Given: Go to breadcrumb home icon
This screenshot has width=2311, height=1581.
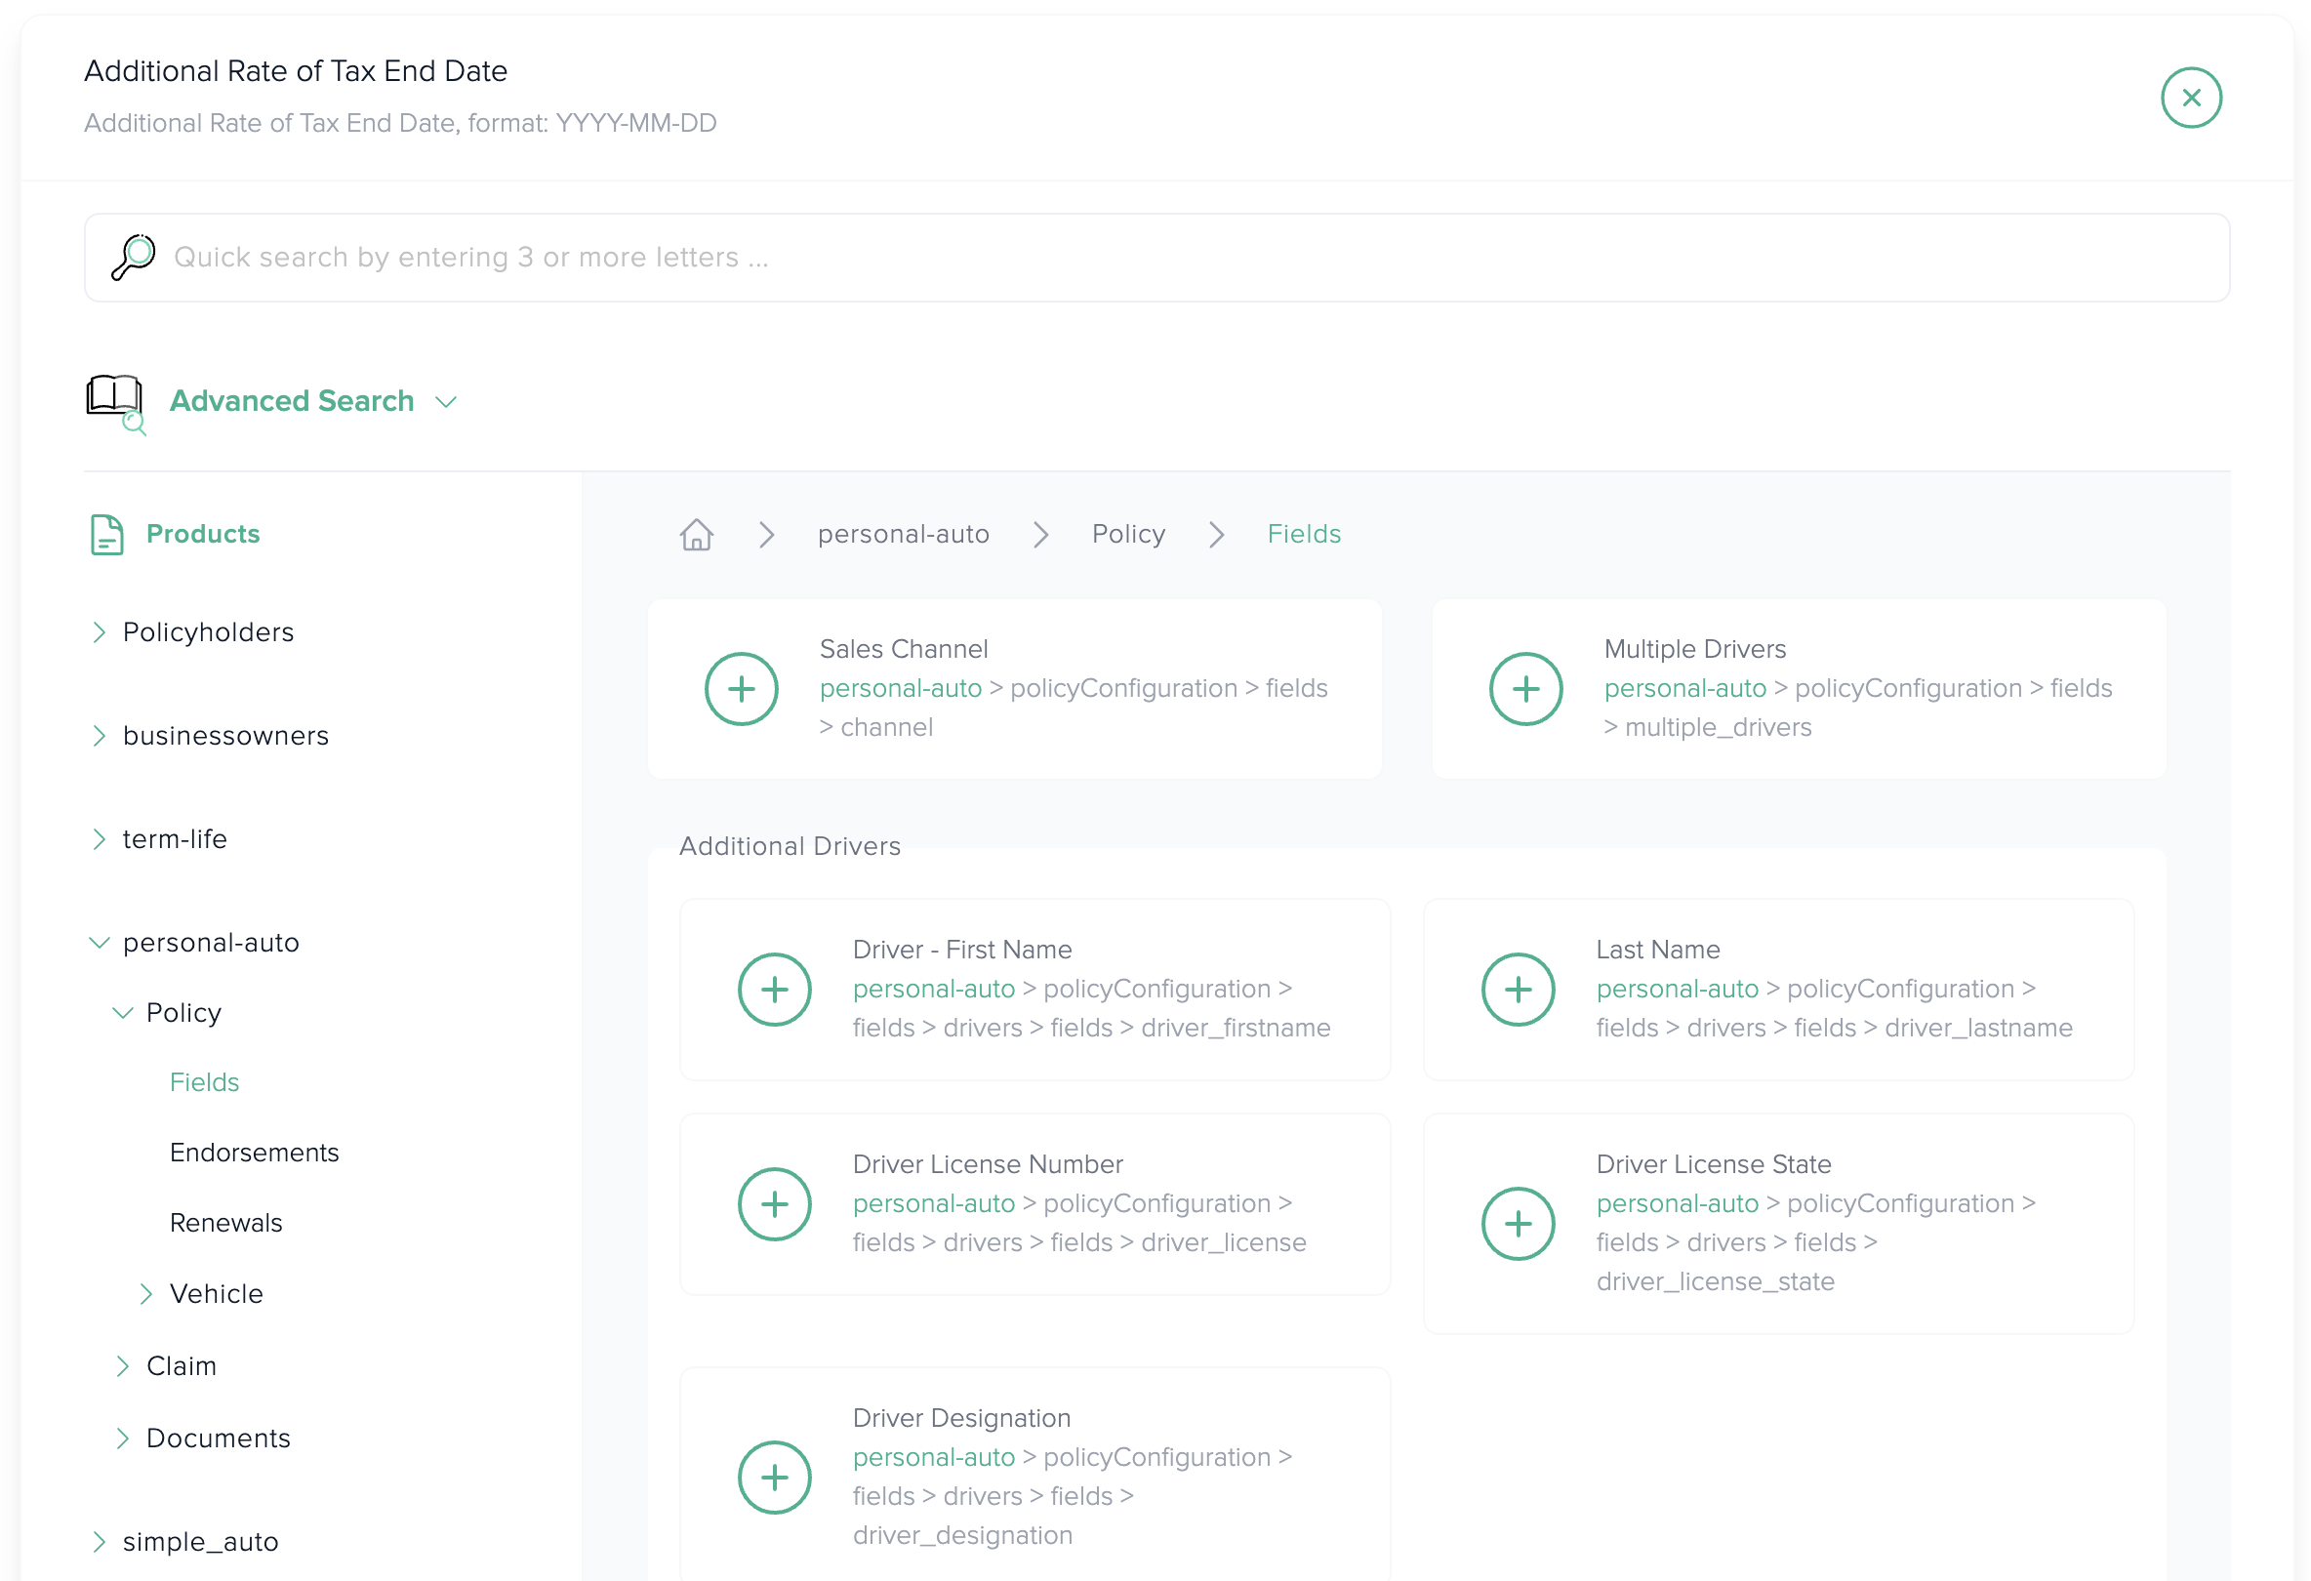Looking at the screenshot, I should (x=696, y=534).
